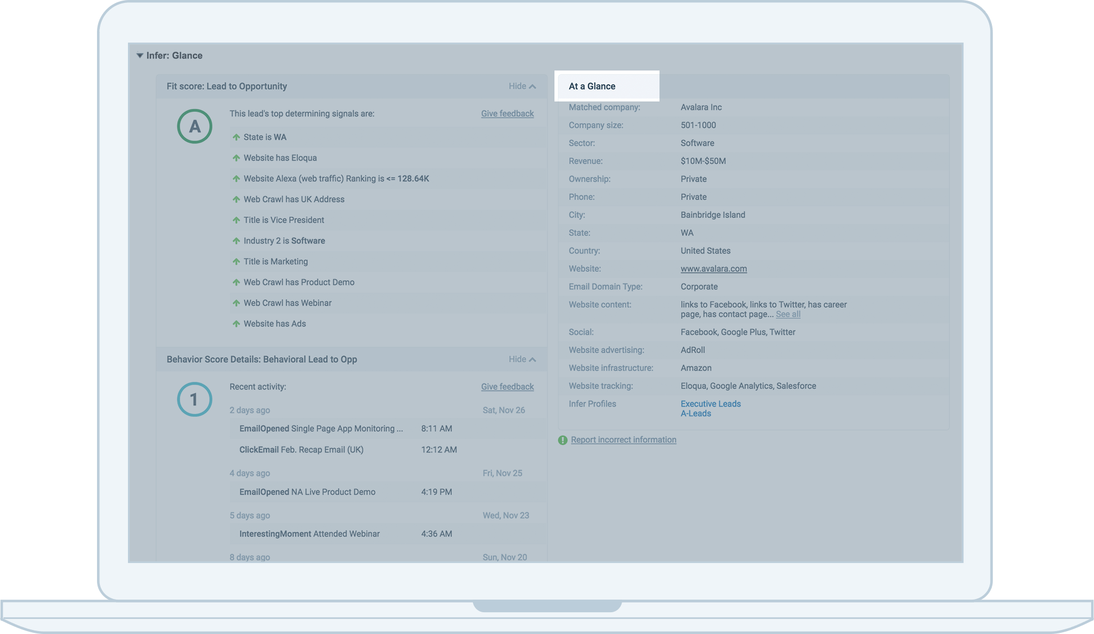Click Facebook, Google Plus, Twitter social value
This screenshot has height=634, width=1094.
[738, 332]
